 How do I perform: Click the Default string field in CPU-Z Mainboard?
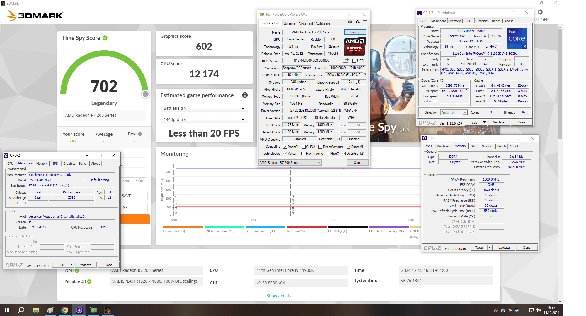[x=99, y=180]
